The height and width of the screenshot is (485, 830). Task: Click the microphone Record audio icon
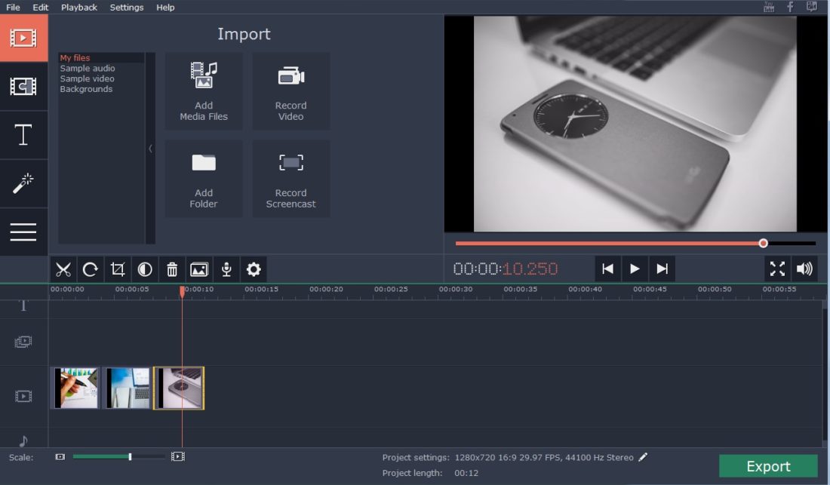click(x=226, y=269)
